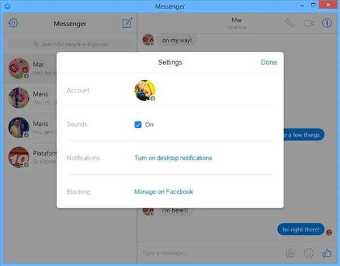This screenshot has height=266, width=340.
Task: Open settings gear icon in Messenger sidebar
Action: click(13, 23)
